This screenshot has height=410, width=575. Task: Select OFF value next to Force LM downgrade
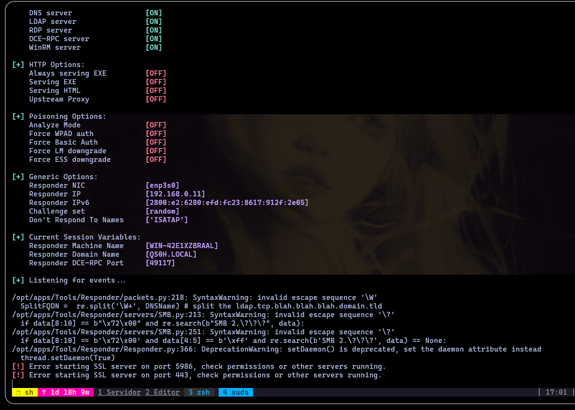[x=156, y=151]
